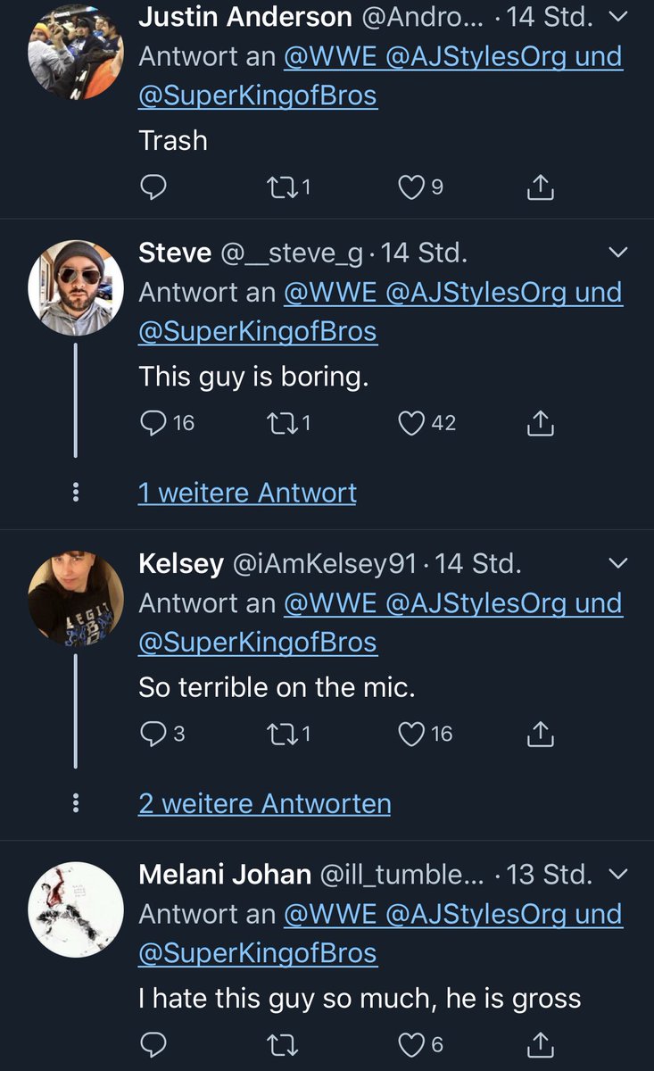View Kelsey's profile avatar
This screenshot has width=654, height=1071.
[75, 598]
